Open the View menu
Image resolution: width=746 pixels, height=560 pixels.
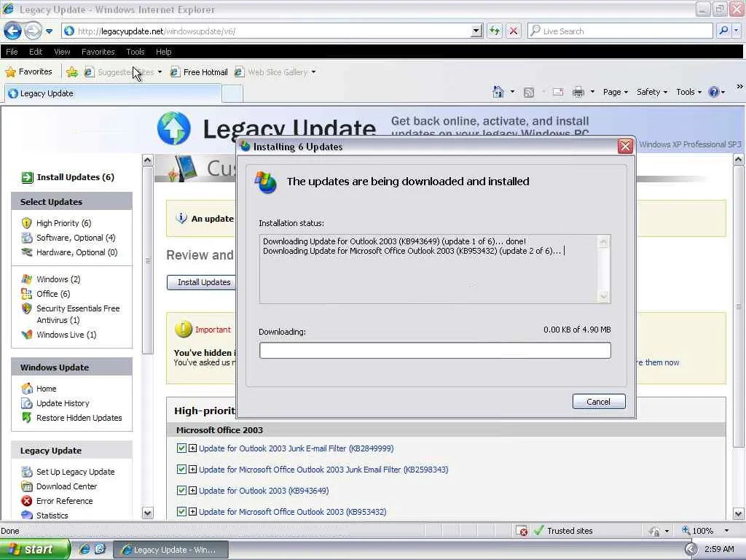point(62,52)
